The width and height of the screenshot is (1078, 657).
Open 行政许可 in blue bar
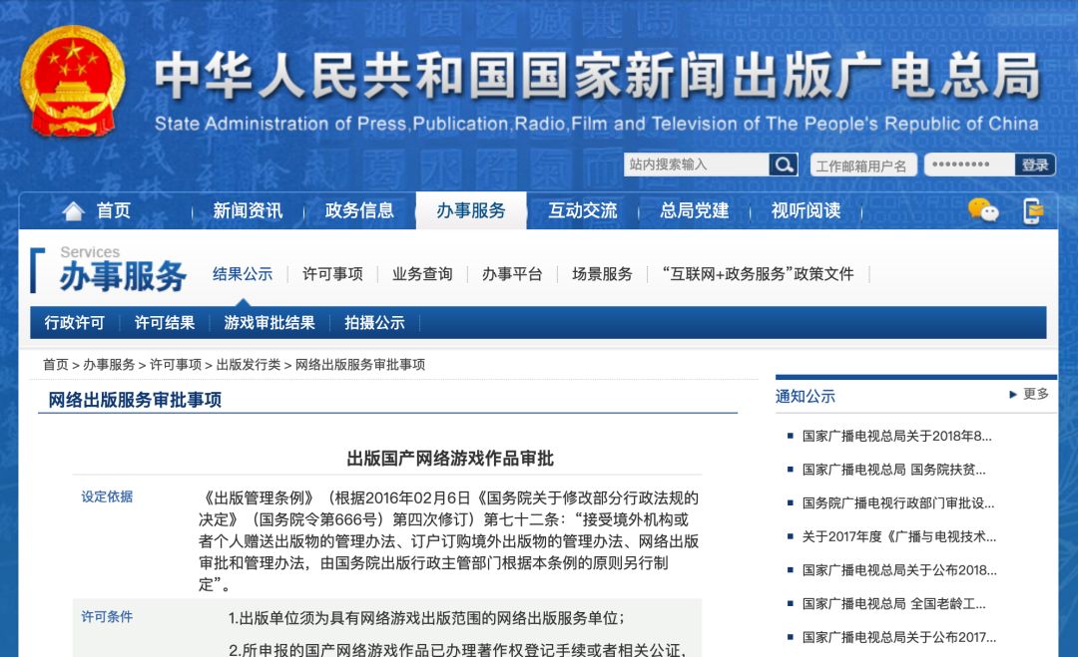pyautogui.click(x=74, y=323)
